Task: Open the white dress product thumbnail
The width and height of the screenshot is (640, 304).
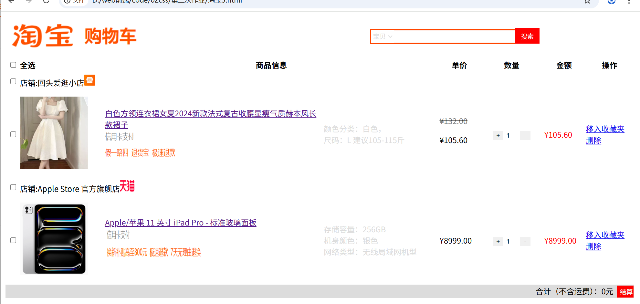Action: click(54, 133)
